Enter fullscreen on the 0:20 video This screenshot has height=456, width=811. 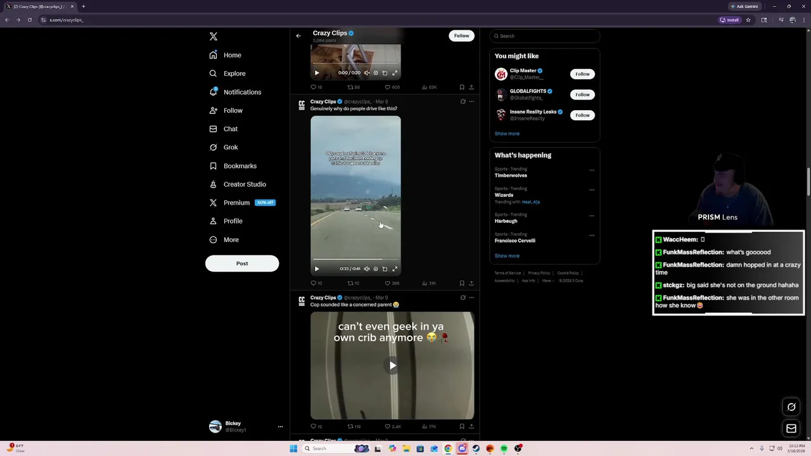(x=395, y=73)
